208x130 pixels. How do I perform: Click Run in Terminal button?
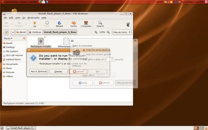tap(39, 71)
